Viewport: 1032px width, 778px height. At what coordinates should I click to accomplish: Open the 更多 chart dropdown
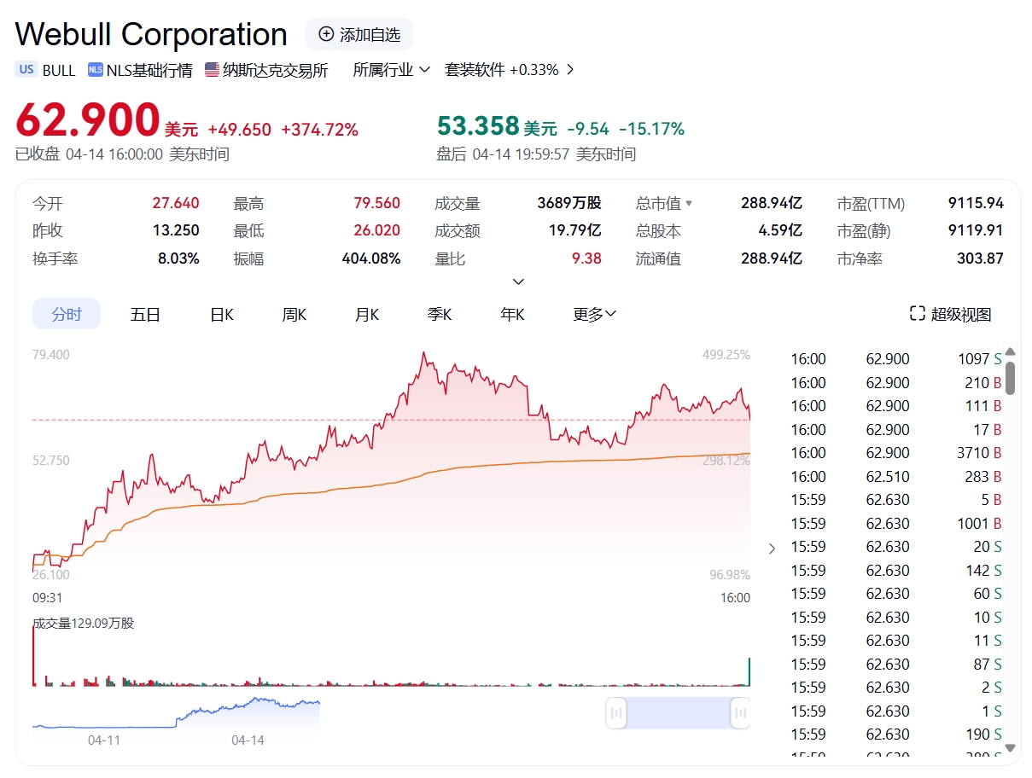pos(594,314)
